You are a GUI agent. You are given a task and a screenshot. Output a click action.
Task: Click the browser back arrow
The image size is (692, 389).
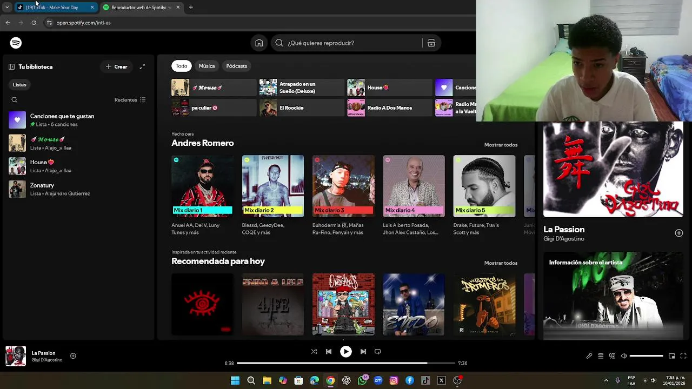click(8, 23)
